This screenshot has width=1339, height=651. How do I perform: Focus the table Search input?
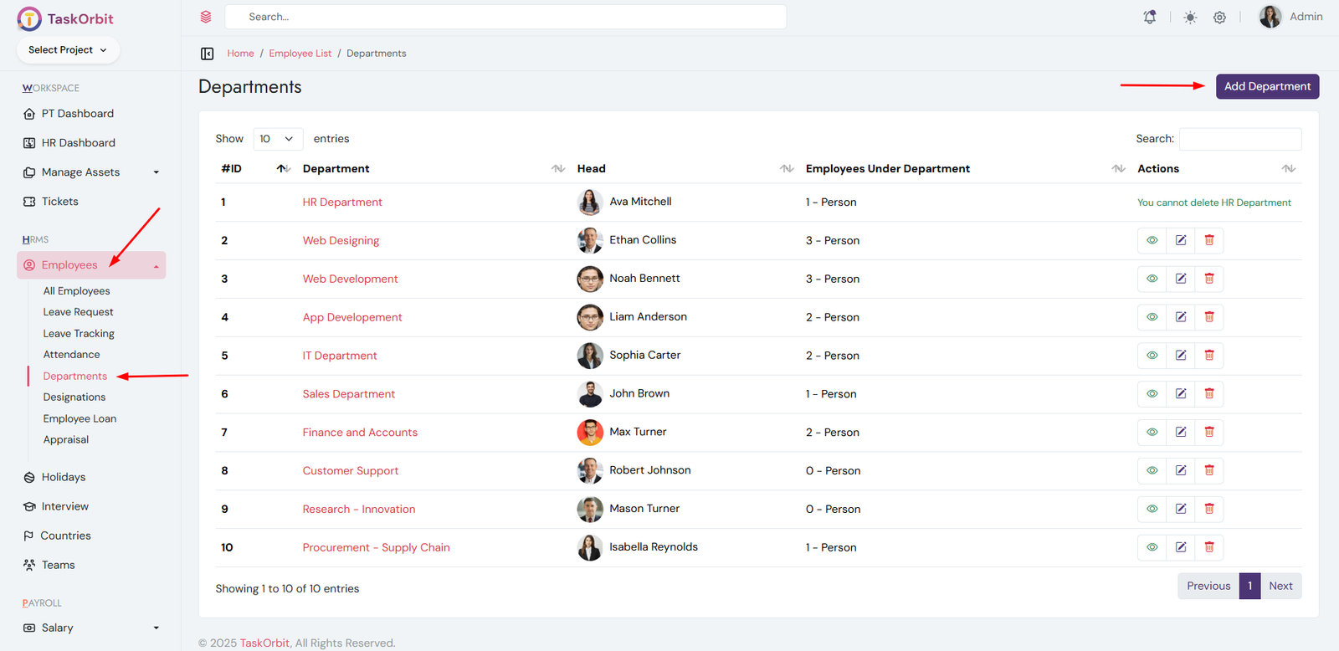[x=1240, y=139]
